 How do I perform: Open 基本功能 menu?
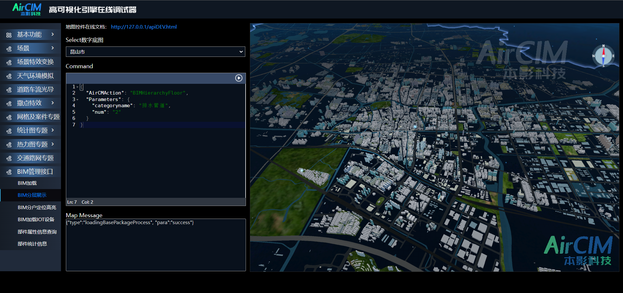point(31,34)
